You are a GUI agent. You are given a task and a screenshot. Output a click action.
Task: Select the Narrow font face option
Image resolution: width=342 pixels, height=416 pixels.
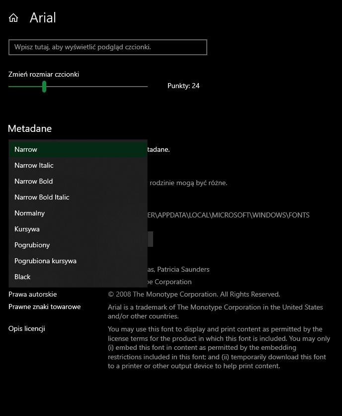click(26, 149)
